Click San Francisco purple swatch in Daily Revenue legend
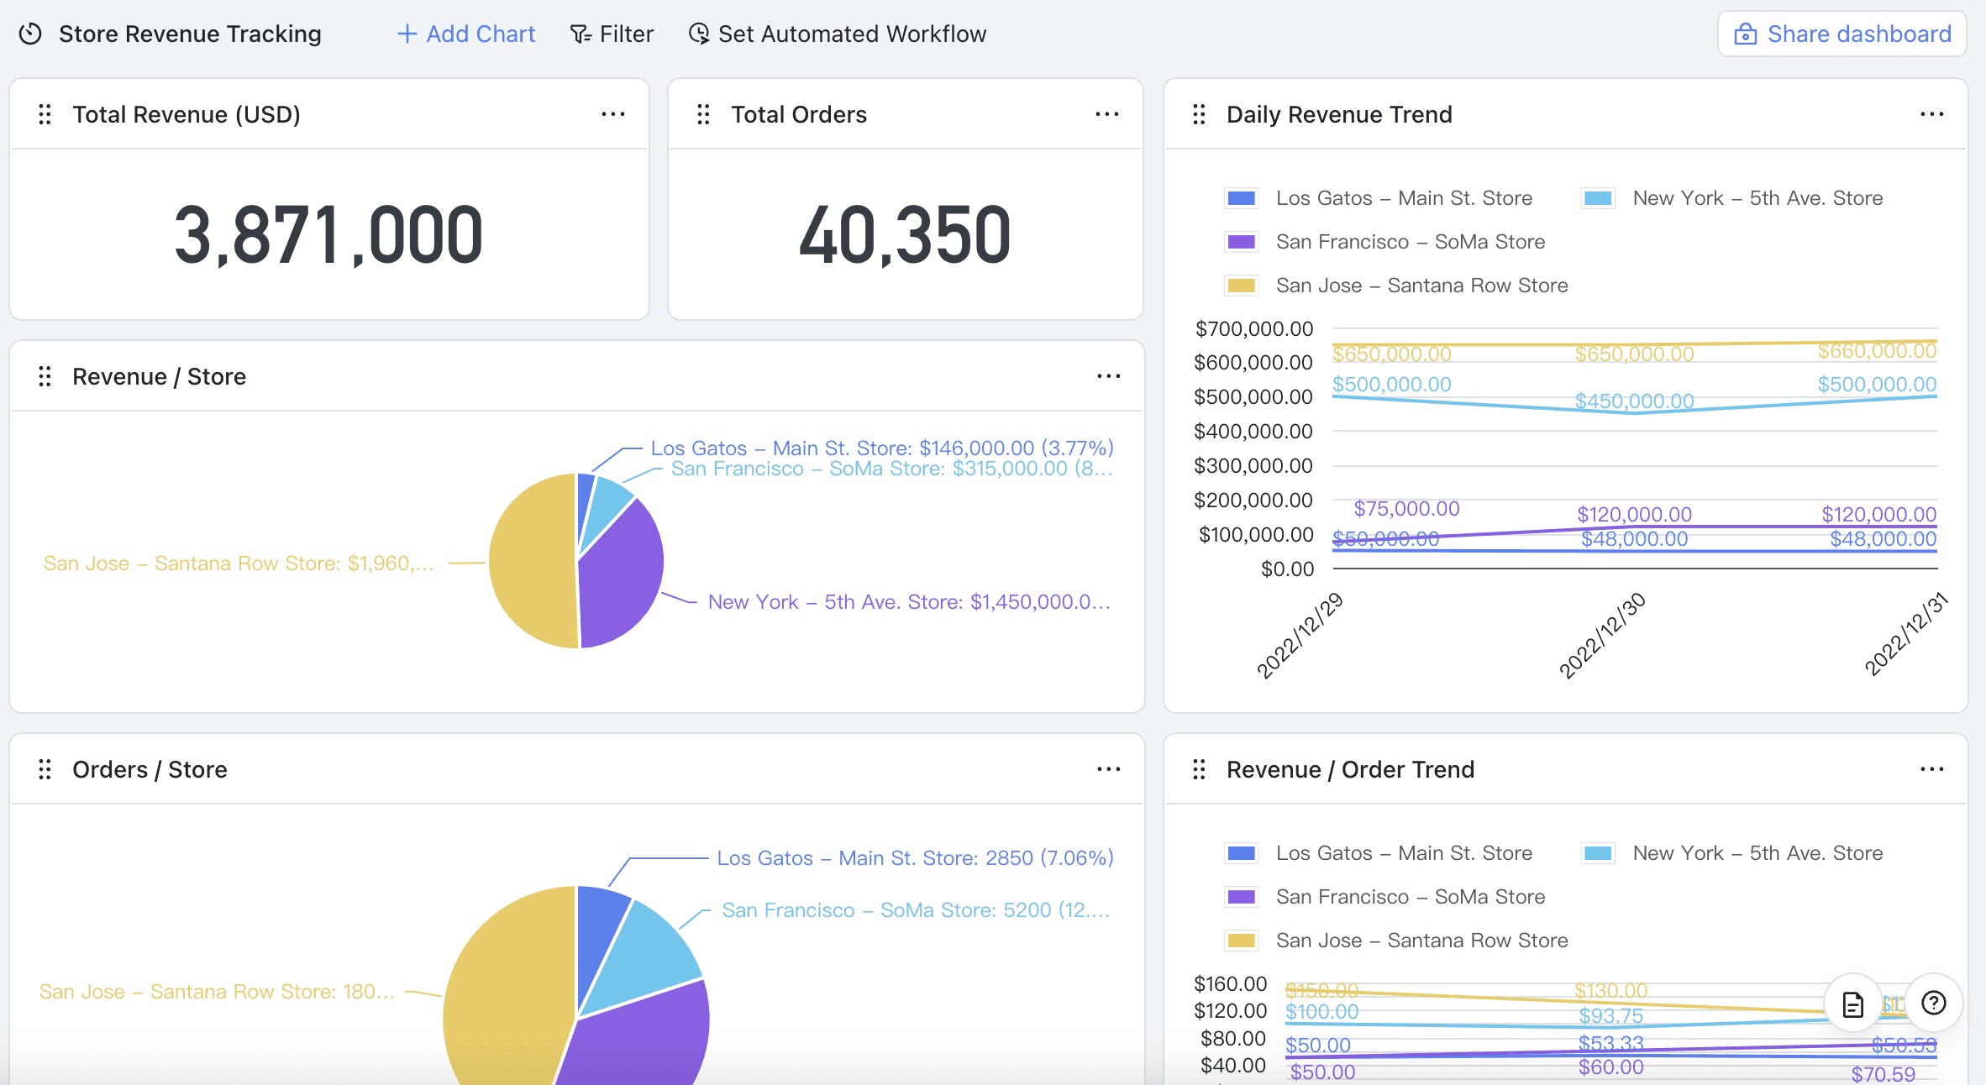Viewport: 1986px width, 1085px height. (x=1242, y=242)
